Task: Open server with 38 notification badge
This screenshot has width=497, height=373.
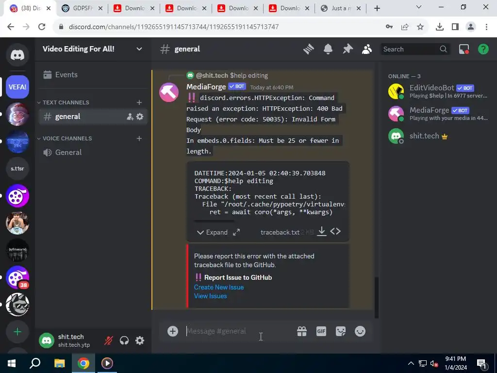Action: 17,277
